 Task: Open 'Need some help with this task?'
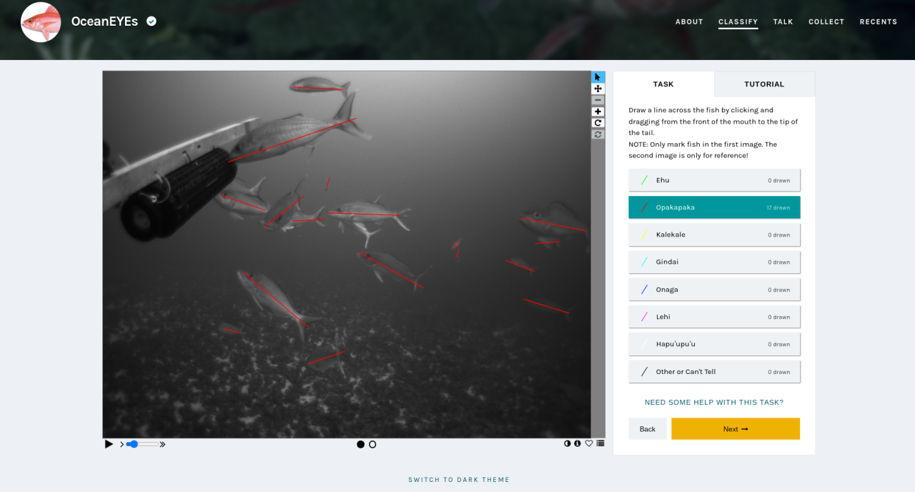click(x=713, y=402)
